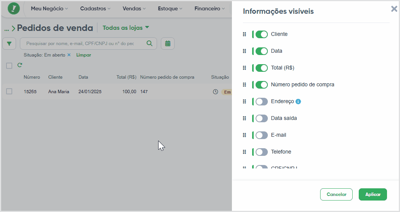Open the filter funnel icon button
The height and width of the screenshot is (212, 400).
click(x=9, y=44)
